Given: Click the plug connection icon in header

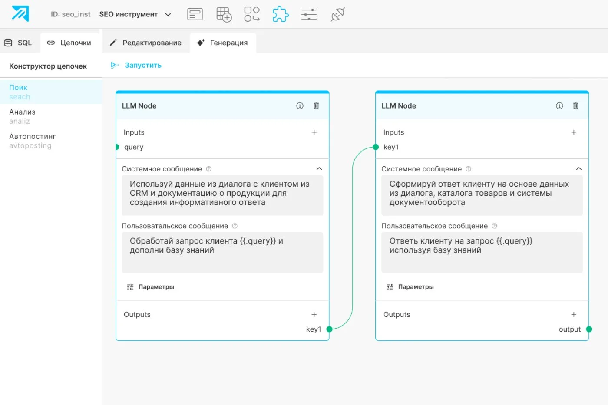Looking at the screenshot, I should click(337, 14).
